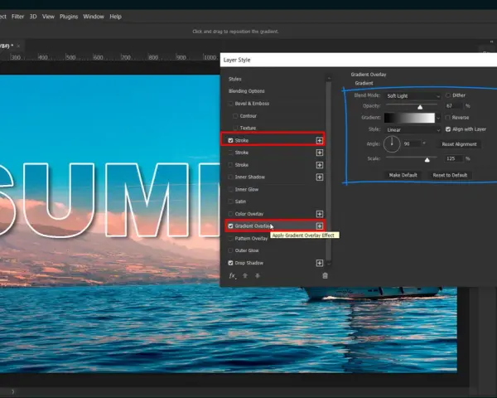The height and width of the screenshot is (398, 497).
Task: Uncheck the enabled Stroke checkbox
Action: pos(230,140)
